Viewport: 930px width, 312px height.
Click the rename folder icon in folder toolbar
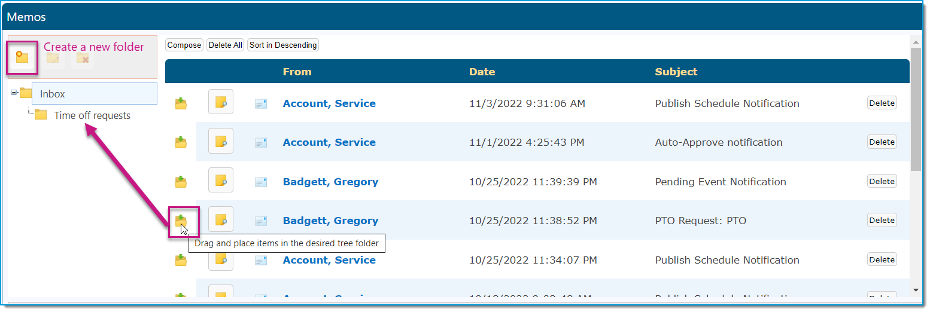[53, 58]
